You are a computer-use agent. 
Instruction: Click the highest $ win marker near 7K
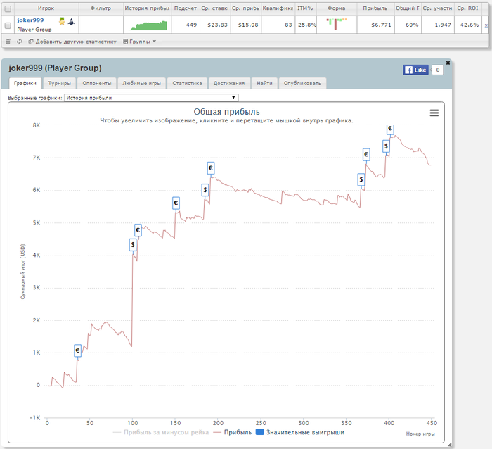click(386, 146)
